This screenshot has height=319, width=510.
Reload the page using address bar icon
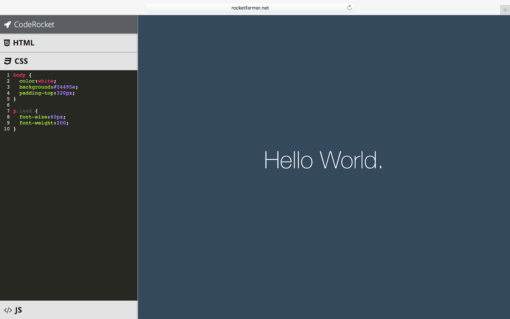349,8
